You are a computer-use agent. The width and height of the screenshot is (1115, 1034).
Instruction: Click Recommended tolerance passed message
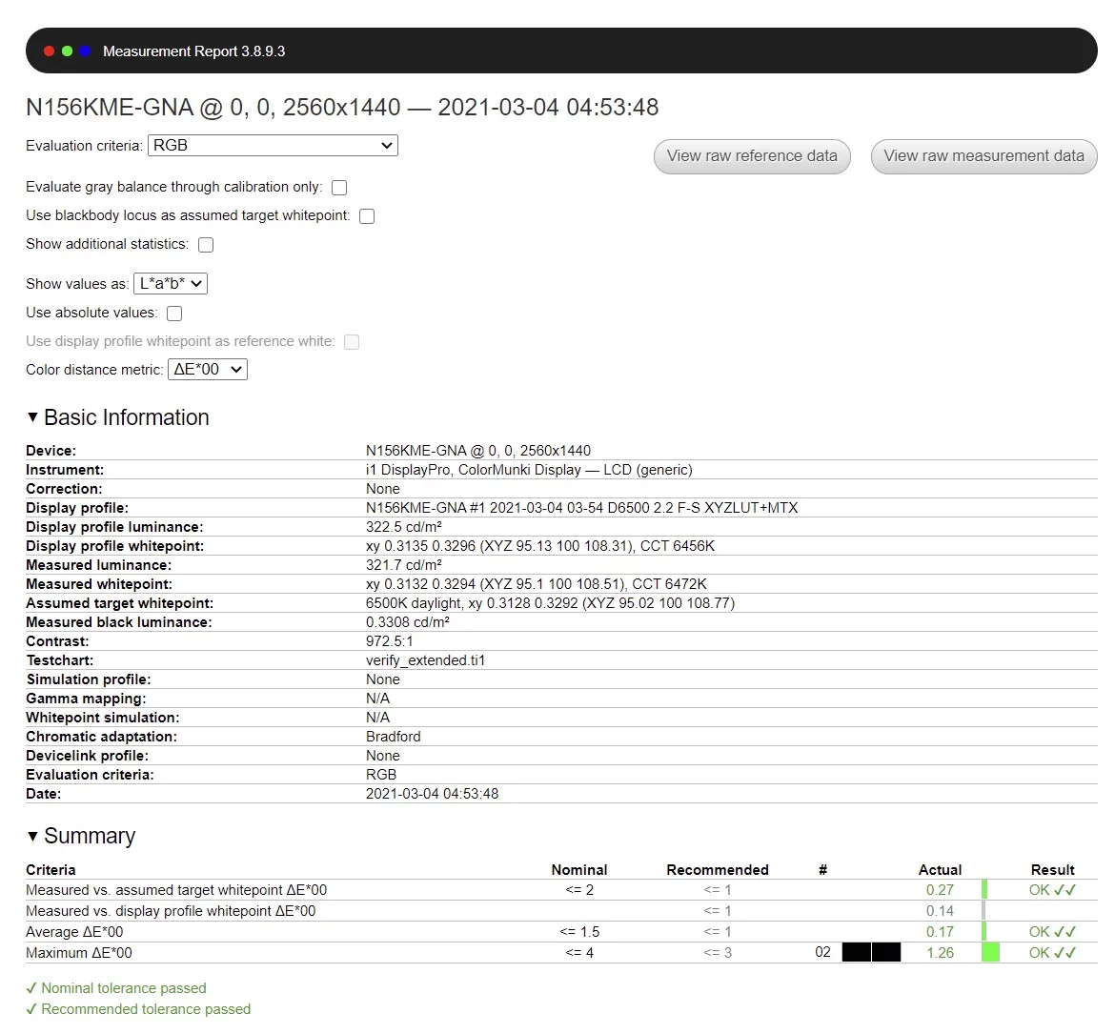click(x=139, y=1010)
